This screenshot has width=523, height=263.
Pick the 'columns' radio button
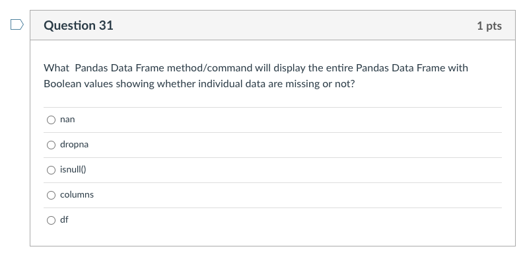[x=51, y=195]
